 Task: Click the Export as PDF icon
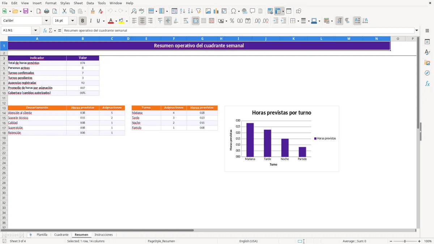point(39,11)
